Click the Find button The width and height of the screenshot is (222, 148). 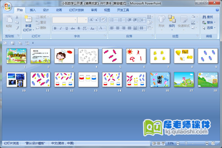tap(208, 17)
